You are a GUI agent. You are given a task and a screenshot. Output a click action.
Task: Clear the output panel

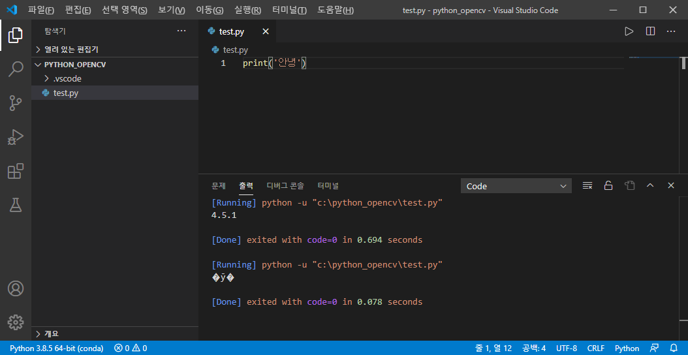pyautogui.click(x=587, y=185)
